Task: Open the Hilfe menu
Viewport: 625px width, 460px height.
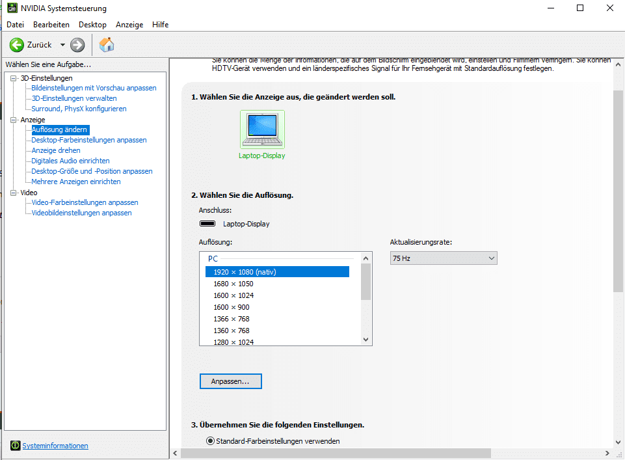Action: coord(160,25)
